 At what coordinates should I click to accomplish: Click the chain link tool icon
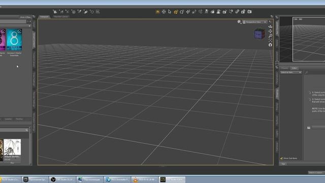pos(237,12)
